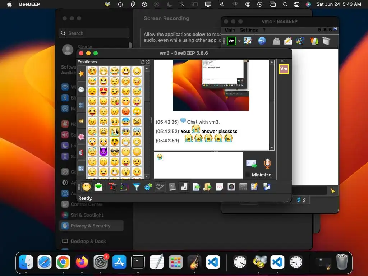The height and width of the screenshot is (276, 368).
Task: Click the send file document-arrow icon
Action: [196, 187]
